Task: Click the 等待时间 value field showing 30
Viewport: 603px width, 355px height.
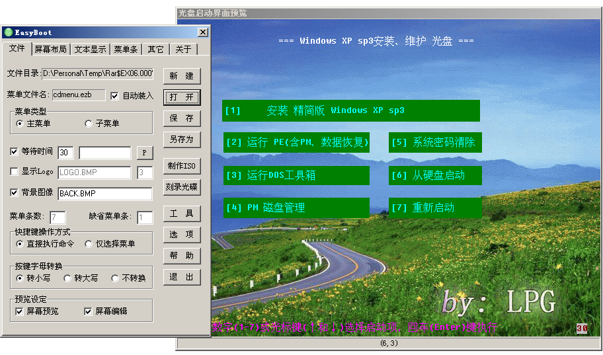Action: [x=65, y=153]
